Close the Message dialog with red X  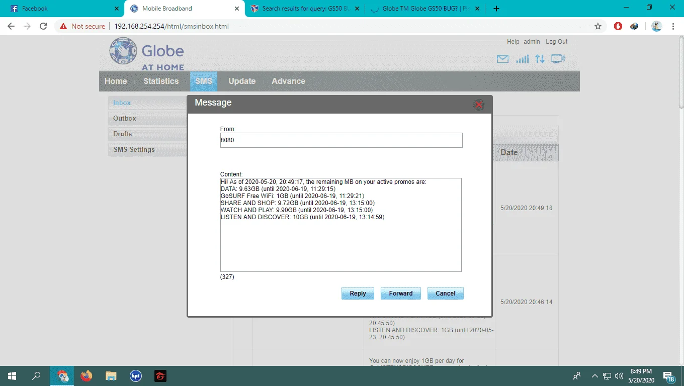478,105
